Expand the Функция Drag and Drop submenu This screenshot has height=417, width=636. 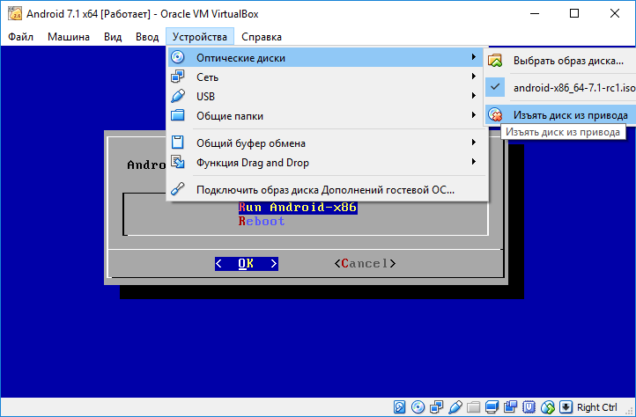click(x=326, y=163)
